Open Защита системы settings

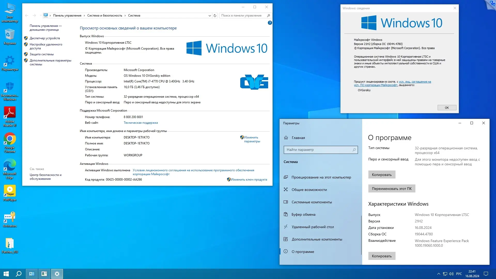(x=42, y=54)
